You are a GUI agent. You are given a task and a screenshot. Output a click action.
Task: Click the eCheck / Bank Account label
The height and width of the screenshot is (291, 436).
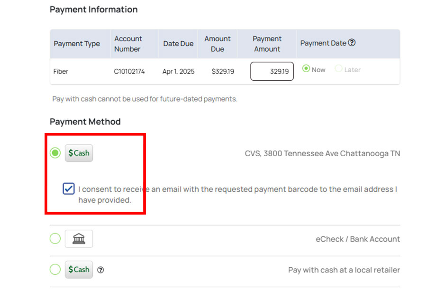tap(358, 239)
